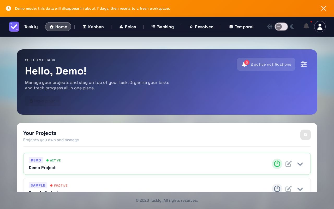Viewport: 334px width, 209px height.
Task: Open the notifications bell in the navbar
Action: click(x=306, y=26)
